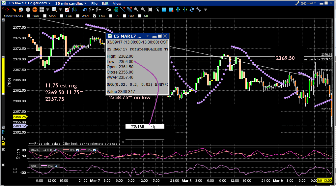The image size is (336, 186).
Task: Click the orange target circle icon
Action: tap(35, 10)
